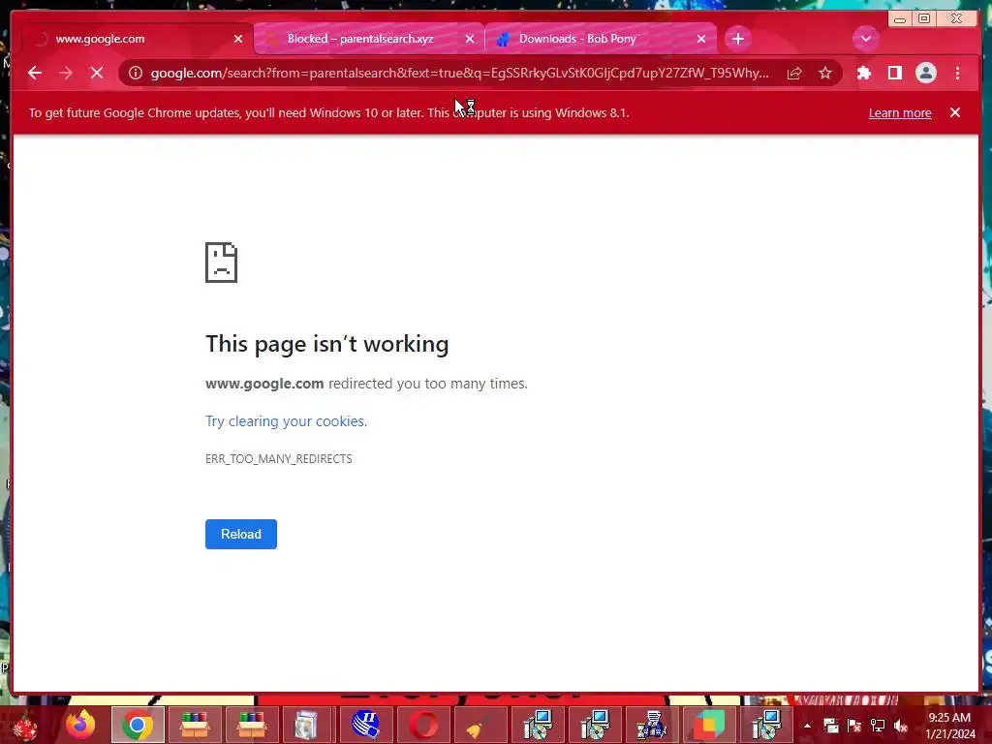The width and height of the screenshot is (992, 744).
Task: Open the Action Center flag icon
Action: [x=853, y=726]
